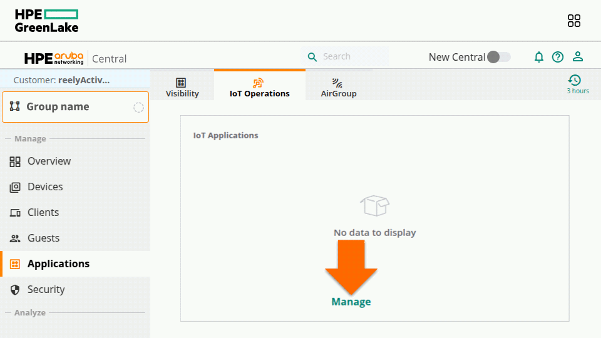Image resolution: width=601 pixels, height=338 pixels.
Task: Click the IoT Applications heading
Action: click(225, 135)
